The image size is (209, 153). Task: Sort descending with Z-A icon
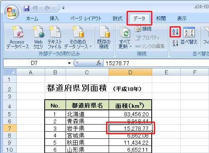coord(175,43)
